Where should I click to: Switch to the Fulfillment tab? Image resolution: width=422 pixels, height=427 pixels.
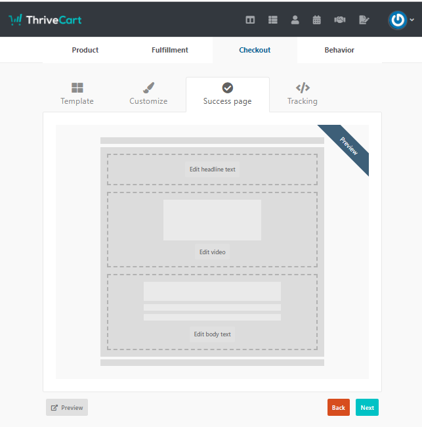(170, 50)
